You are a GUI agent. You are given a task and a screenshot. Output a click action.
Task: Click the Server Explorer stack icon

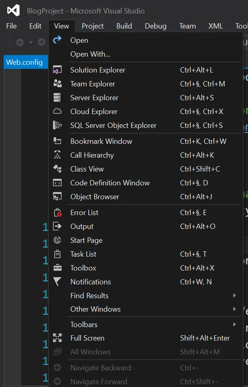tap(57, 97)
